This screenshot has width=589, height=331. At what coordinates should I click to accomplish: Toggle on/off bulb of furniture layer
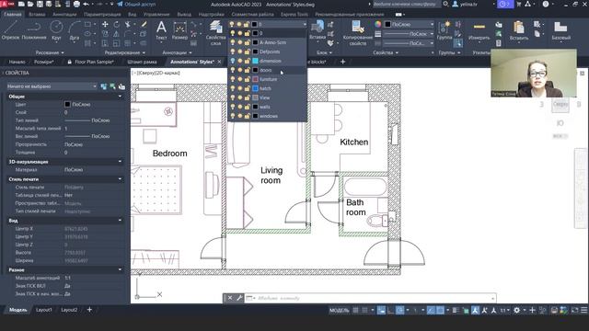[x=233, y=79]
